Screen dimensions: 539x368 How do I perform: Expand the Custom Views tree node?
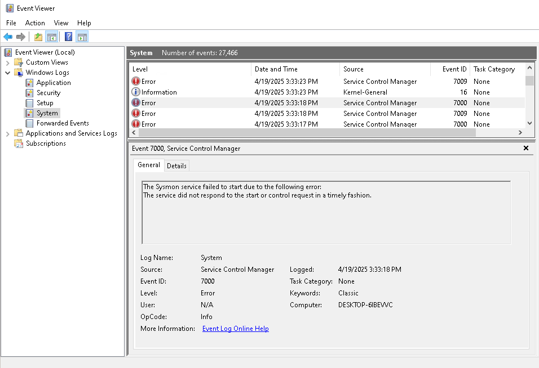[7, 63]
